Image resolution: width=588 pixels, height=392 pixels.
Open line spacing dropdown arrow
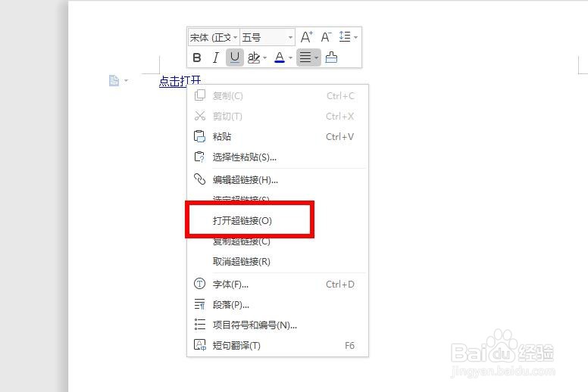pos(355,37)
